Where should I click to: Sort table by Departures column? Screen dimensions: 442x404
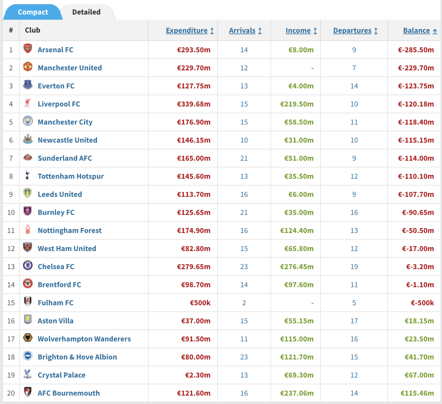click(x=355, y=31)
